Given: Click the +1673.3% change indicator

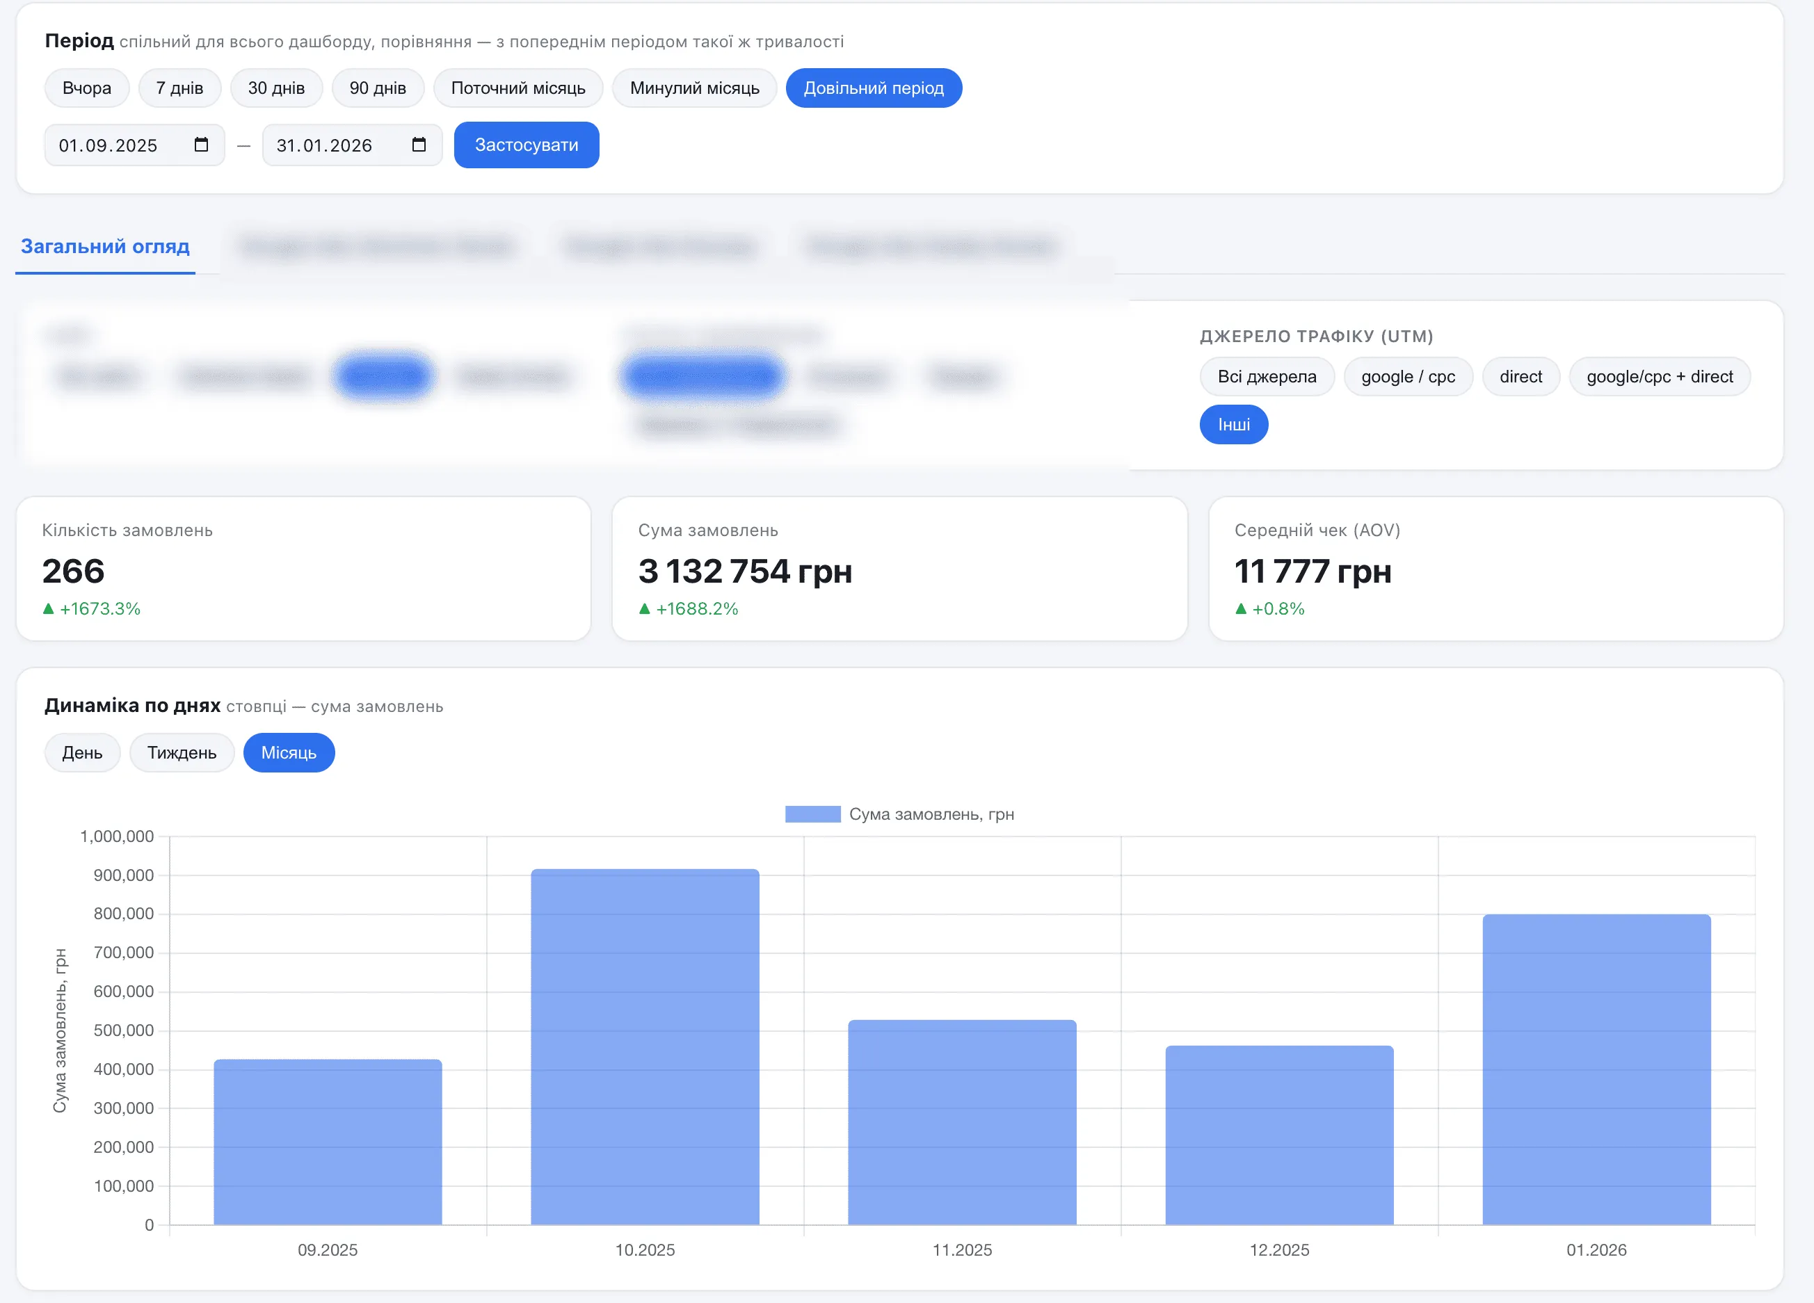Looking at the screenshot, I should [x=91, y=609].
